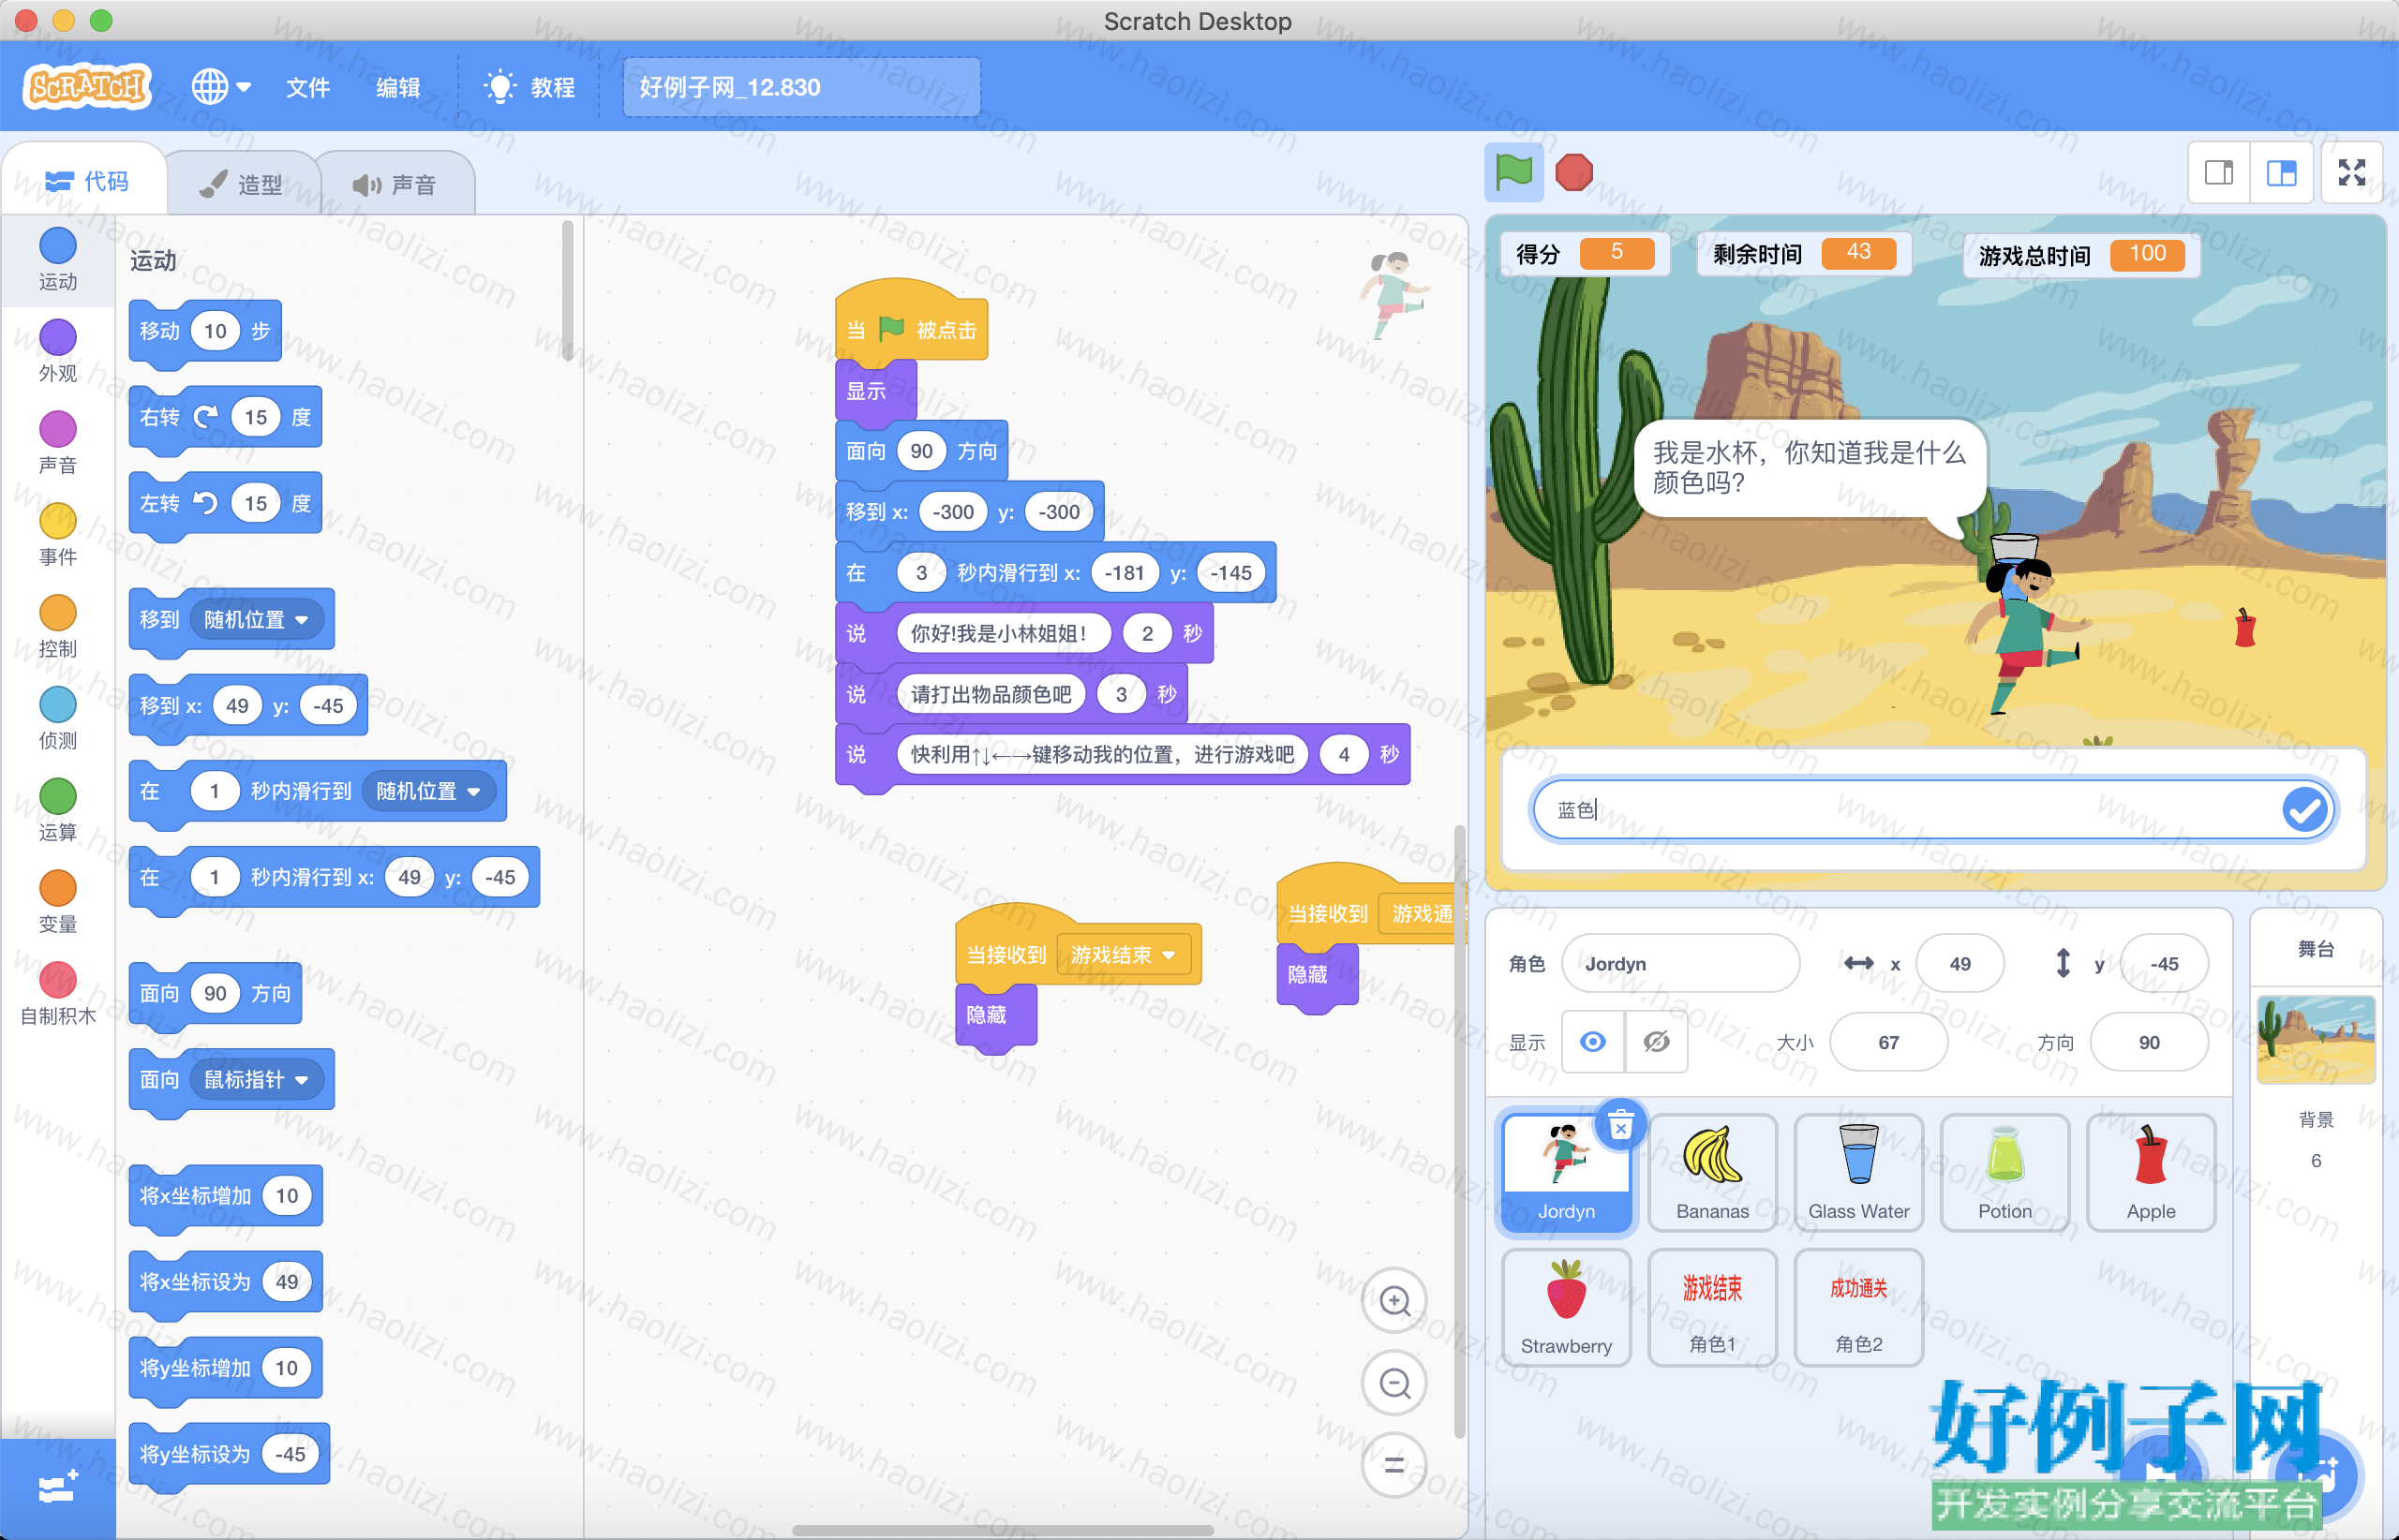Show the sprite with eye icon
The height and width of the screenshot is (1540, 2399).
[x=1594, y=1042]
